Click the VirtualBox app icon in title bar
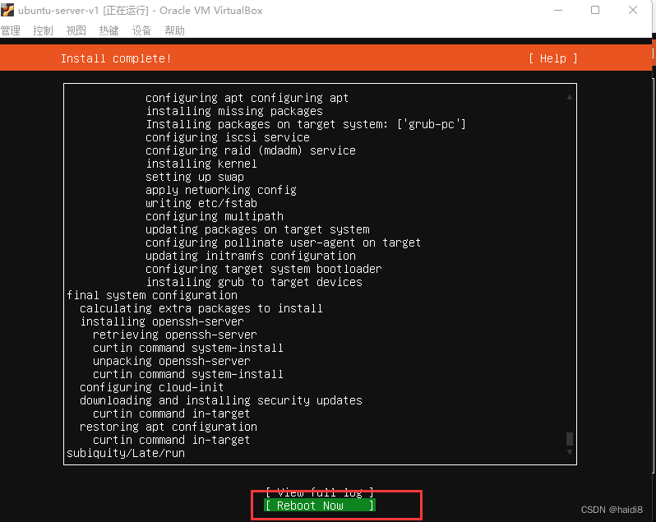Screen dimensions: 656x522 (7, 10)
